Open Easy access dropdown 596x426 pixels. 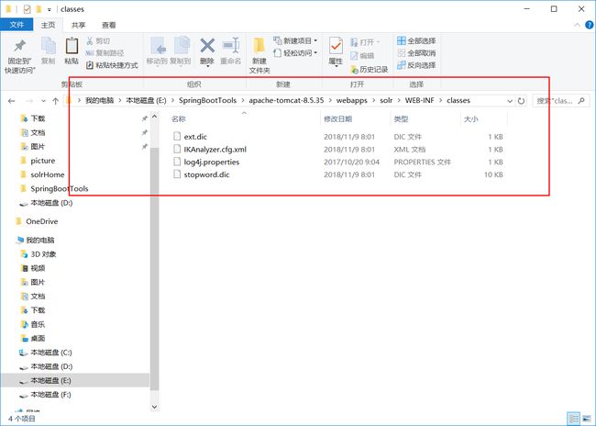click(x=295, y=53)
